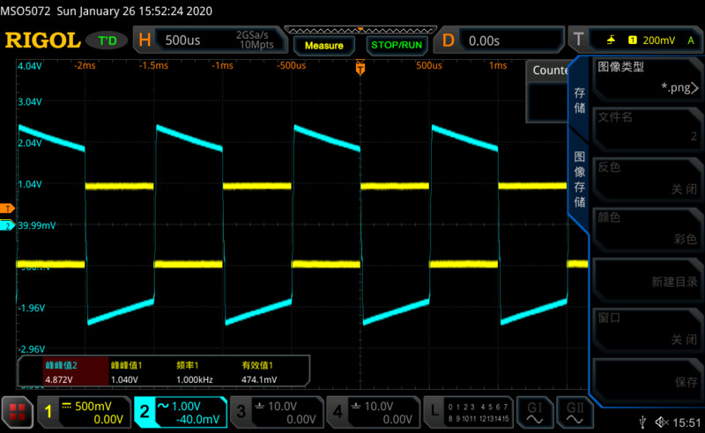Switch to the 存储 side tab
705x433 pixels.
(x=579, y=99)
